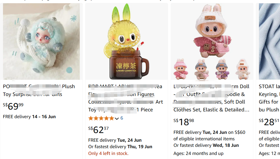Click the "Only 4 left in stock" notice

[x=108, y=153]
